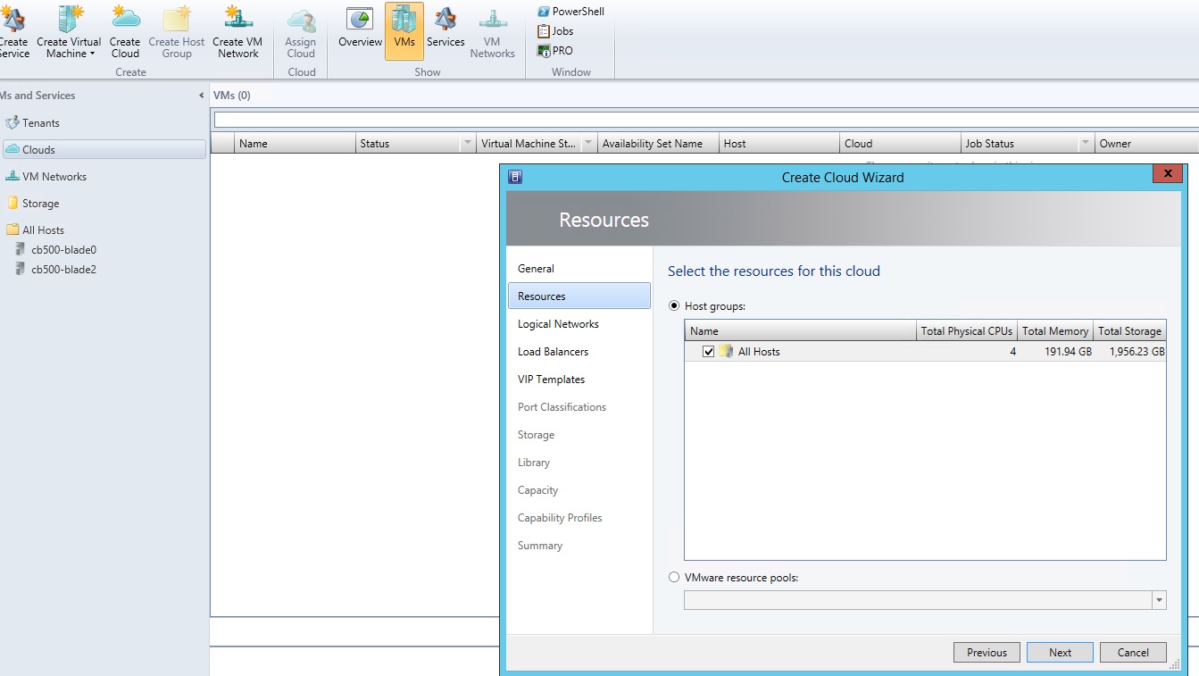Click the 1,956.23 GB storage value

pos(1137,352)
